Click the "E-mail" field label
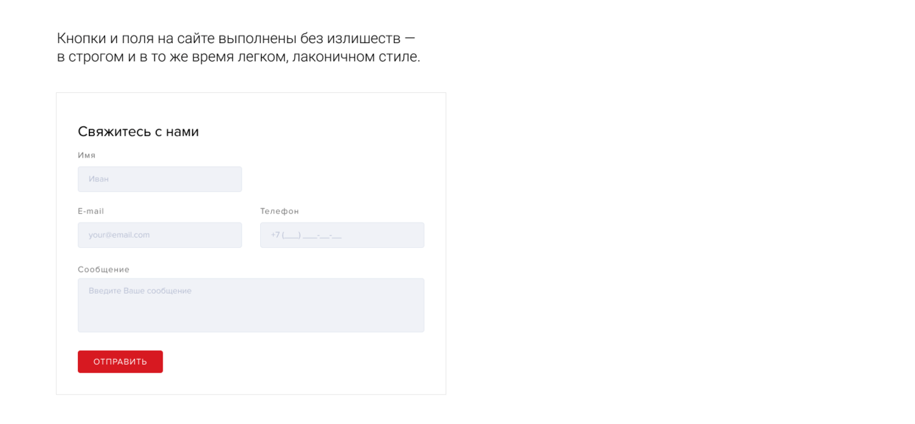 coord(91,212)
